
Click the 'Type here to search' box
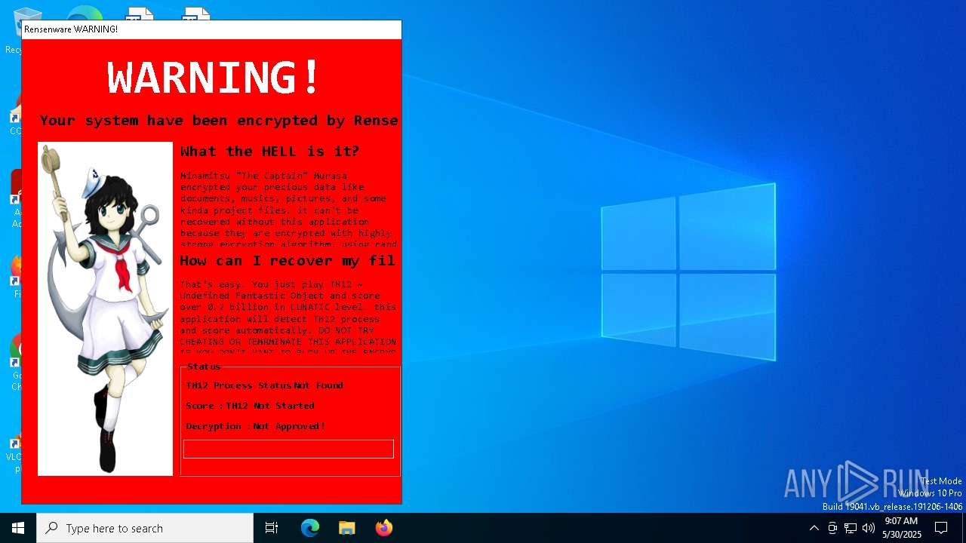[x=145, y=528]
